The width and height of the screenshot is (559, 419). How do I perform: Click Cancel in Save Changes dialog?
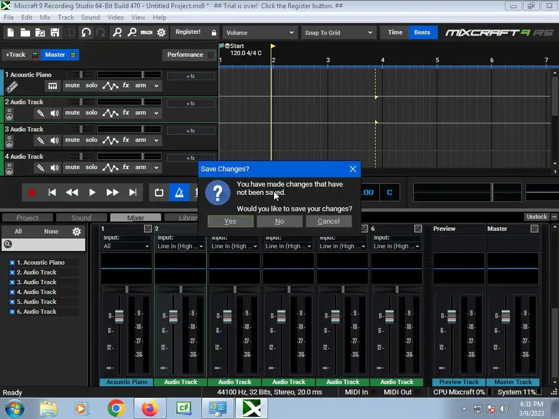[x=329, y=222]
